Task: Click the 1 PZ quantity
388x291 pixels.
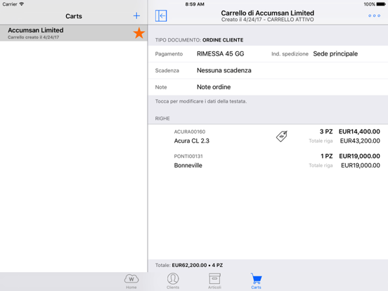Action: pyautogui.click(x=327, y=156)
